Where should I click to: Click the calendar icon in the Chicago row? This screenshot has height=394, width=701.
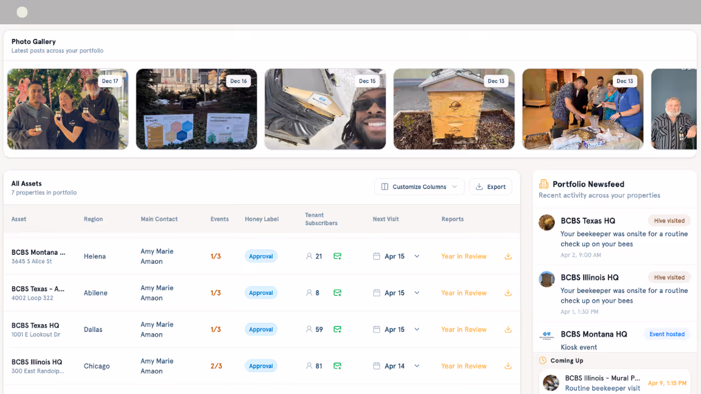click(x=377, y=366)
